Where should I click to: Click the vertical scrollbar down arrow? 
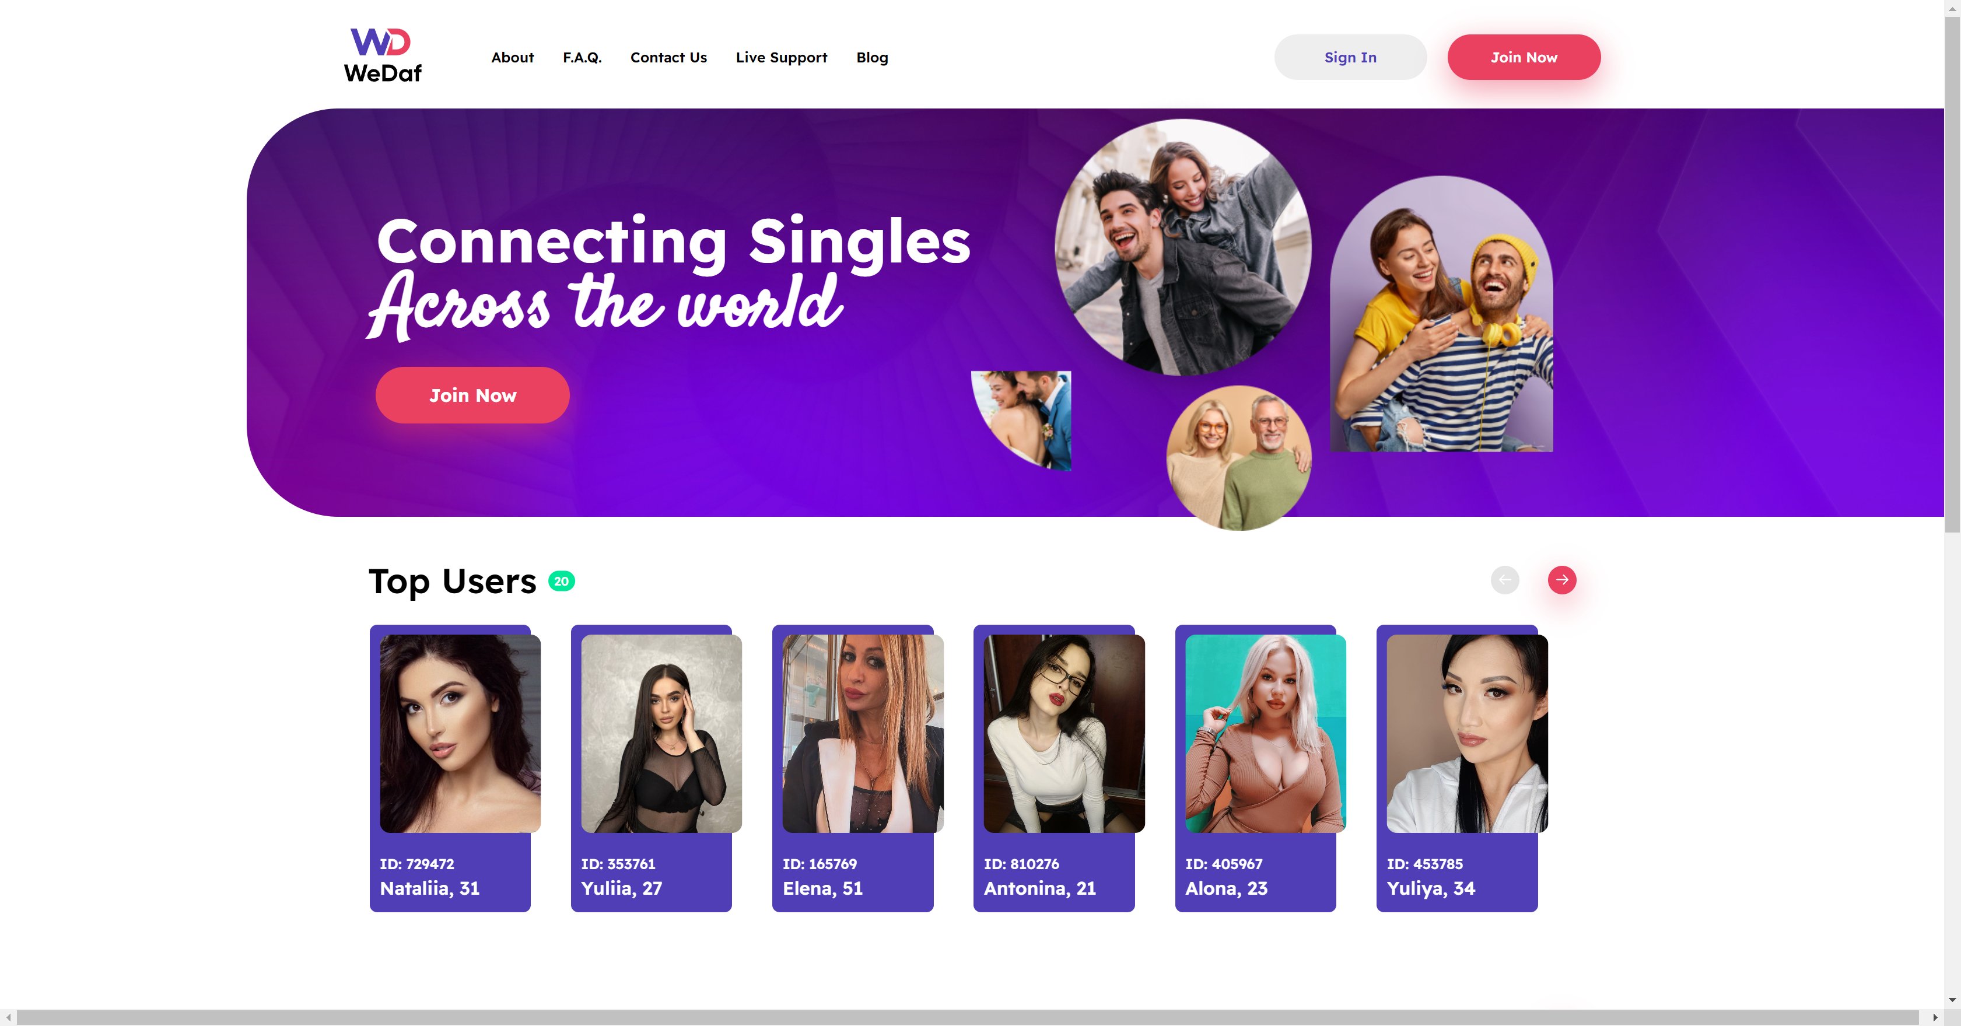point(1952,999)
